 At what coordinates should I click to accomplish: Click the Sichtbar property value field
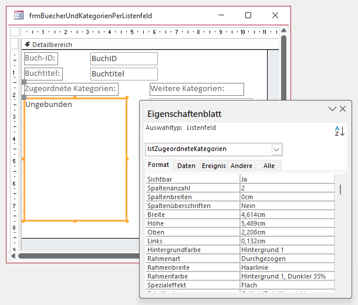tap(286, 179)
